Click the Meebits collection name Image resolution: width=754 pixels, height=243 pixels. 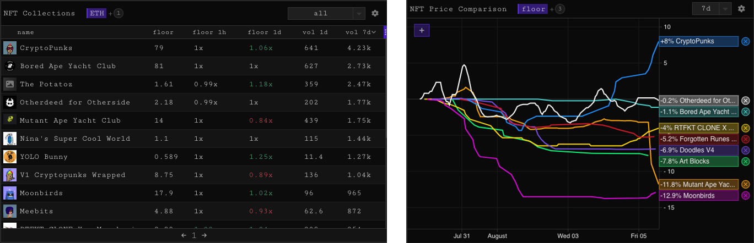pyautogui.click(x=36, y=212)
